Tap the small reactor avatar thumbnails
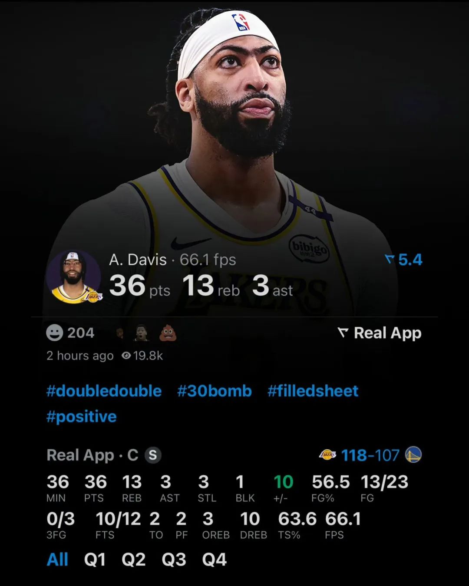The image size is (469, 586). click(131, 333)
